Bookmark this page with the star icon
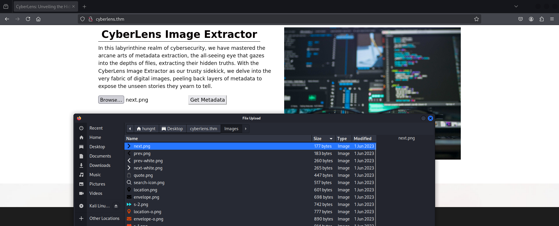The height and width of the screenshot is (226, 559). (x=476, y=19)
